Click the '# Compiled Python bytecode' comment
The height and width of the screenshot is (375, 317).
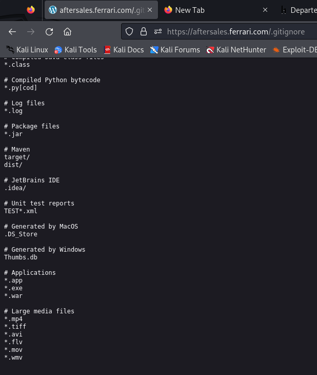tap(52, 80)
